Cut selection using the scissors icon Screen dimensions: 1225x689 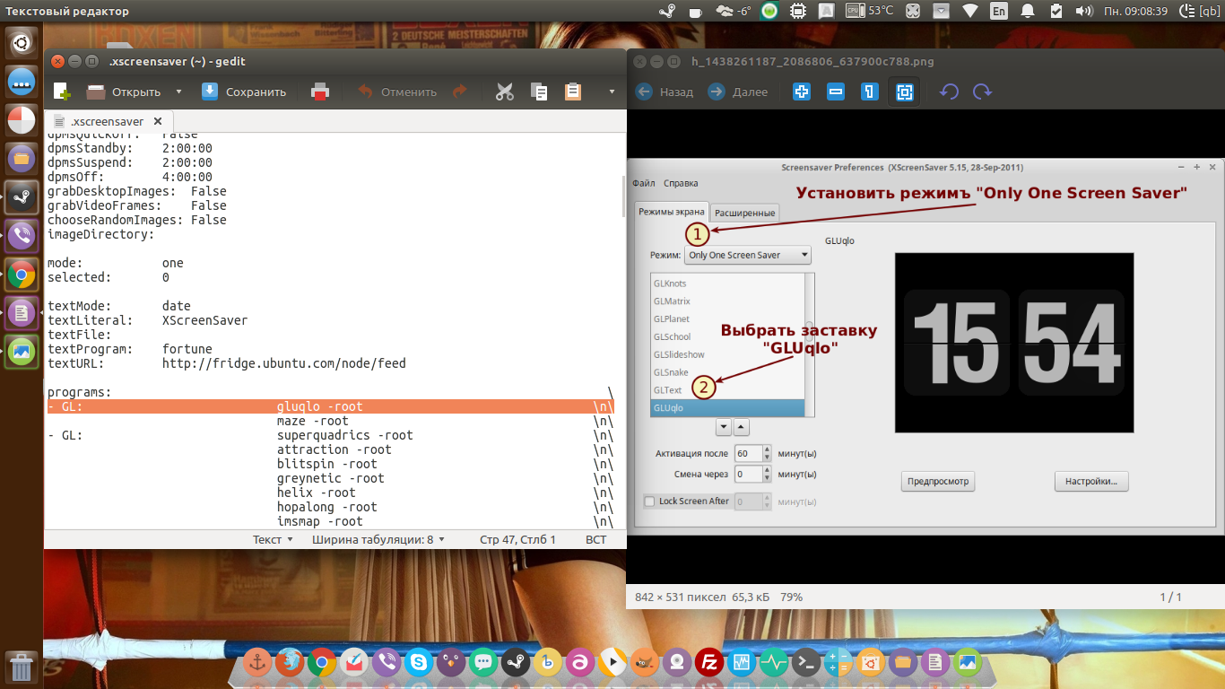tap(504, 92)
